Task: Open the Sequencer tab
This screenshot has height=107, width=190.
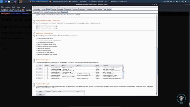Action: (x=68, y=9)
